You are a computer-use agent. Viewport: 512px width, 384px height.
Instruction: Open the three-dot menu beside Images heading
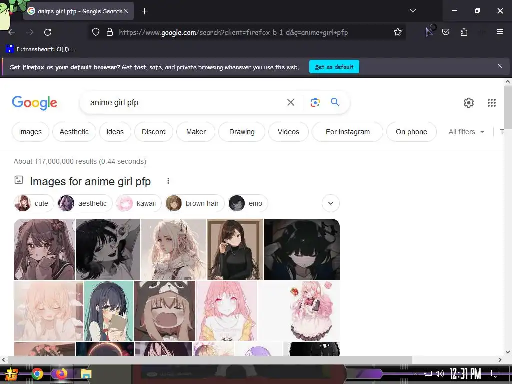tap(168, 181)
